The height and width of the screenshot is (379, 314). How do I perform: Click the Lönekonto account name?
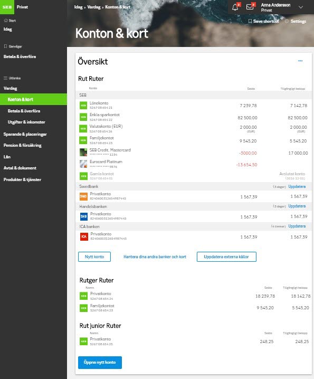pyautogui.click(x=99, y=103)
